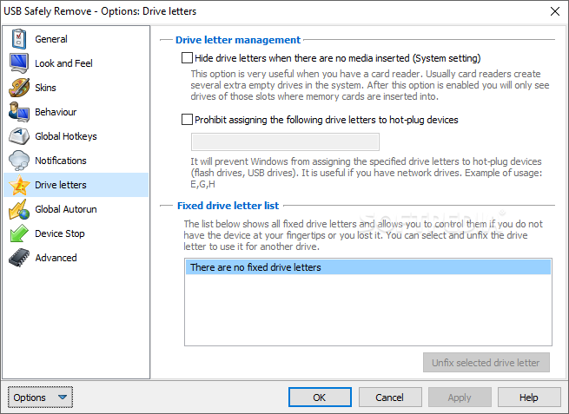
Task: Click the Apply button
Action: pyautogui.click(x=460, y=398)
